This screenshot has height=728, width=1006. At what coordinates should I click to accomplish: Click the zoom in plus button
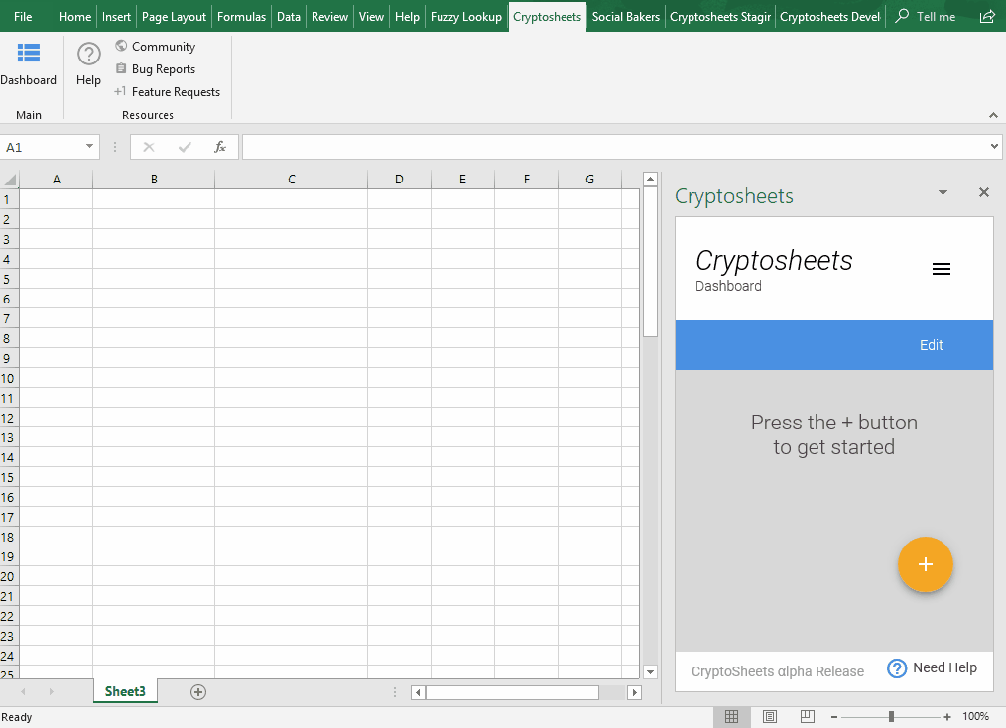(x=947, y=717)
